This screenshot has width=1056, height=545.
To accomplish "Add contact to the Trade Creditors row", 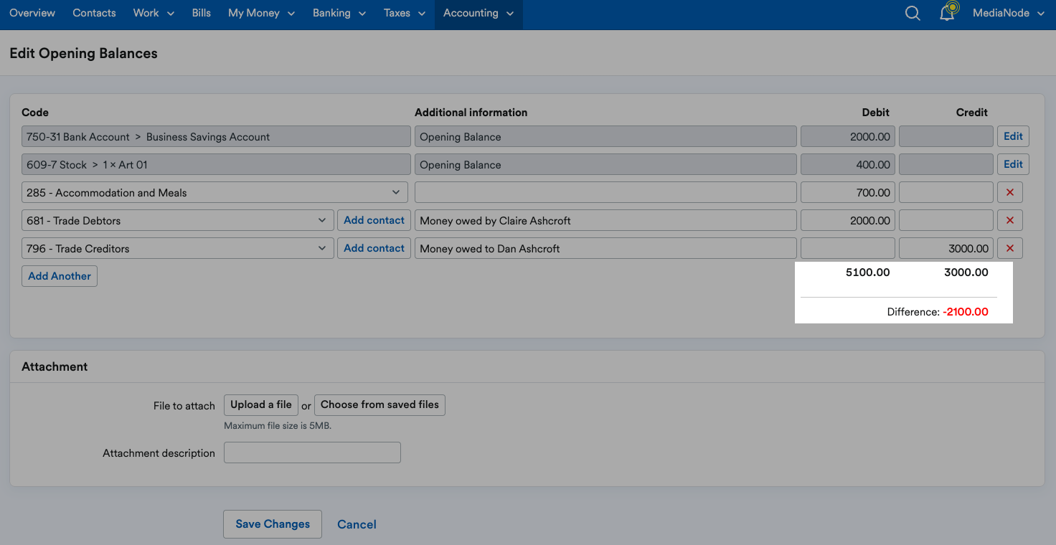I will (374, 248).
